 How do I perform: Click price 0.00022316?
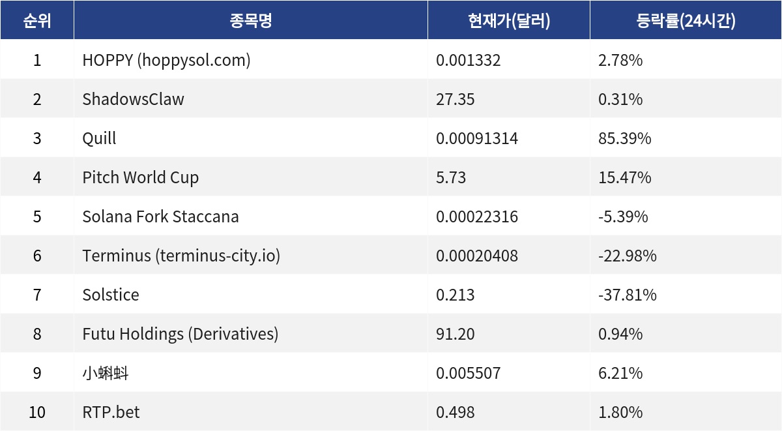pos(477,217)
